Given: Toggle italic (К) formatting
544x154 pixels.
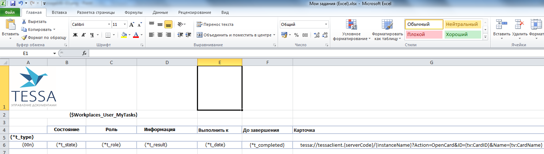Looking at the screenshot, I should (84, 35).
